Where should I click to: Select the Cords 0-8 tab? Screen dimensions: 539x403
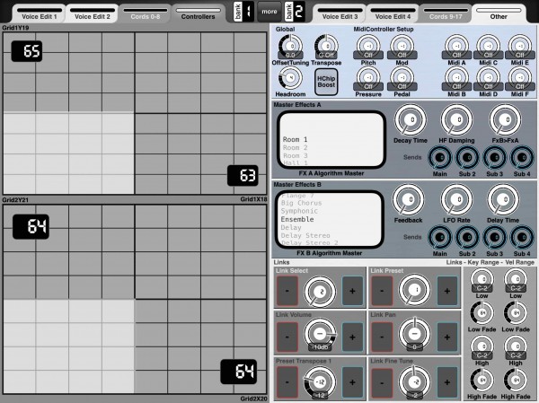pyautogui.click(x=145, y=13)
